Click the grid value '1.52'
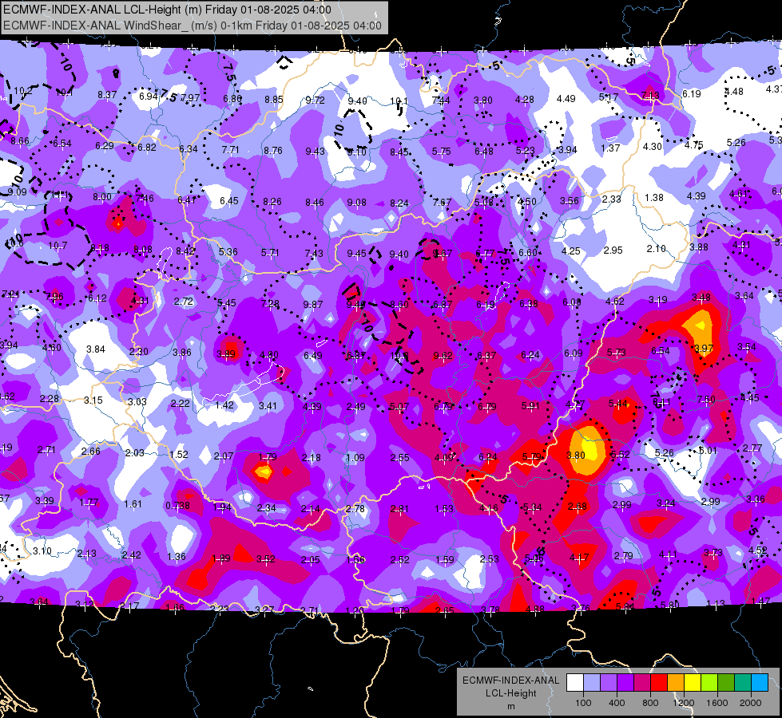Image resolution: width=782 pixels, height=718 pixels. (179, 455)
